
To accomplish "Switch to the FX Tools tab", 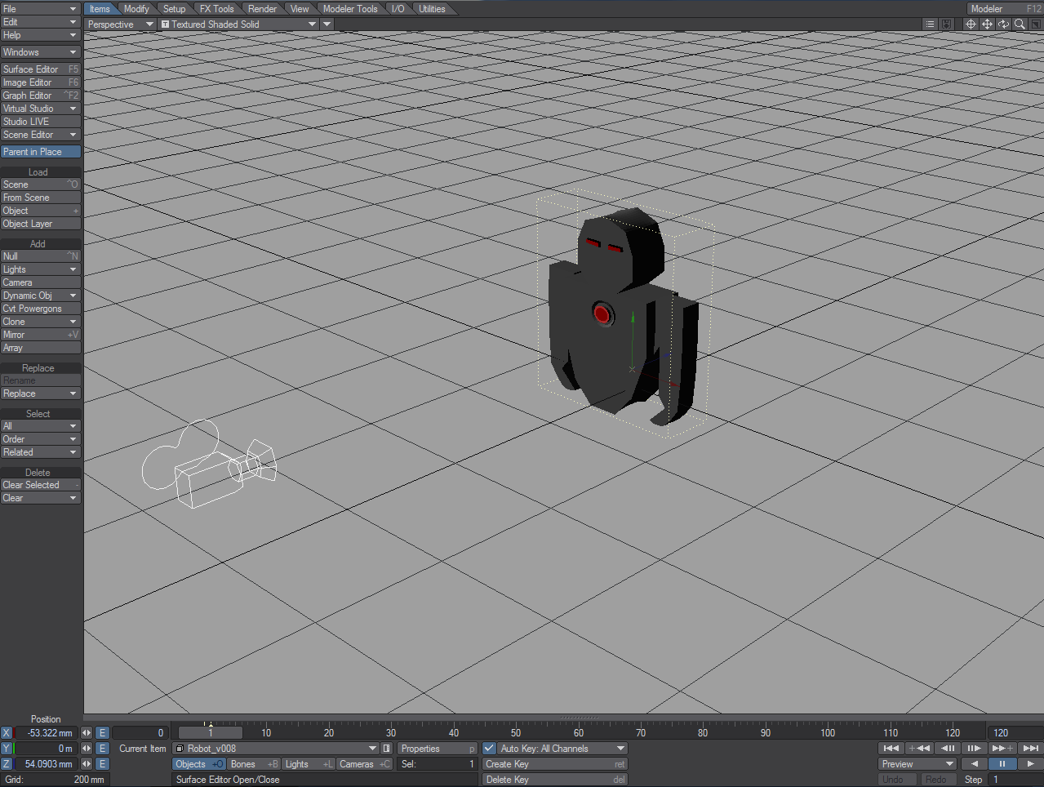I will click(x=216, y=9).
